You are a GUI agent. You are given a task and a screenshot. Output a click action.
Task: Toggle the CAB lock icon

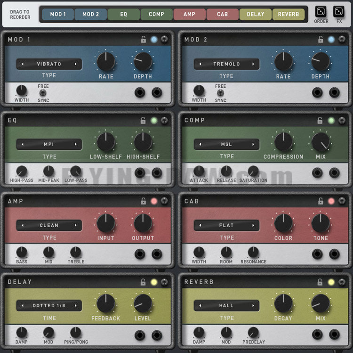(x=321, y=201)
